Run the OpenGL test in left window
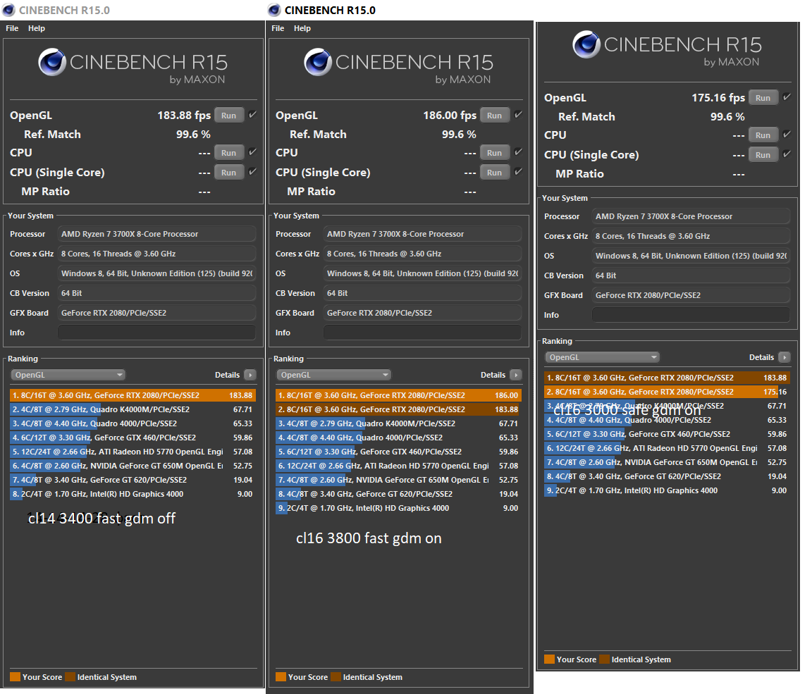The height and width of the screenshot is (694, 812). tap(229, 116)
